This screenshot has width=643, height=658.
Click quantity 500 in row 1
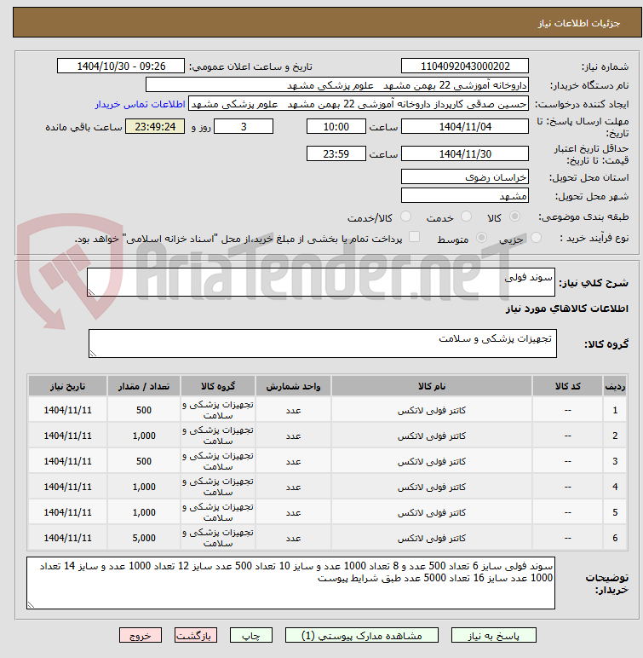click(x=144, y=410)
